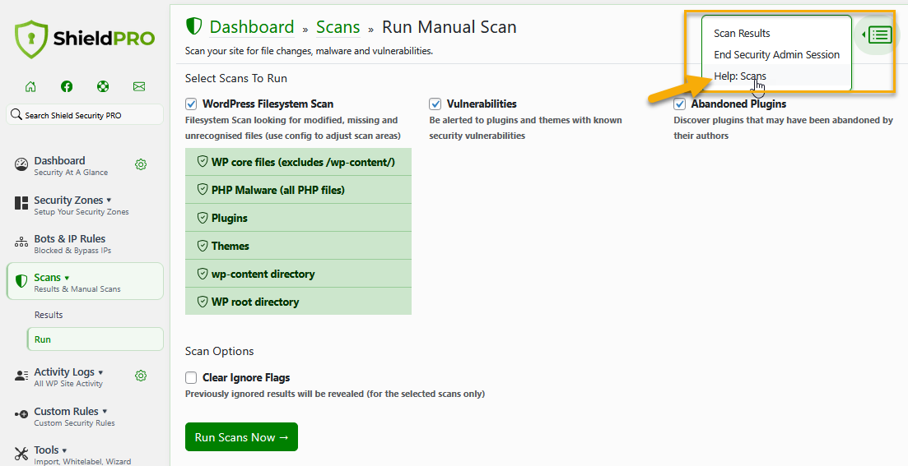Viewport: 908px width, 466px height.
Task: Click the Activity Logs people icon
Action: pos(21,376)
